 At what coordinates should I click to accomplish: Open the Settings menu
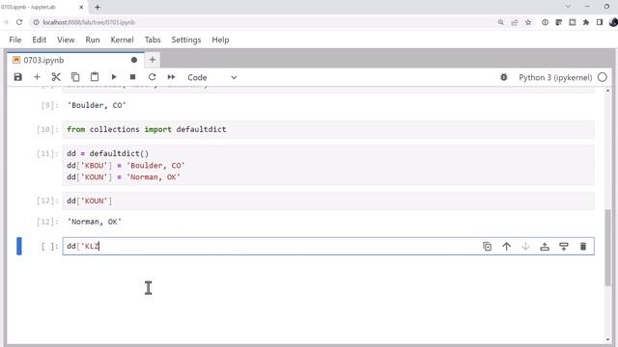click(186, 40)
